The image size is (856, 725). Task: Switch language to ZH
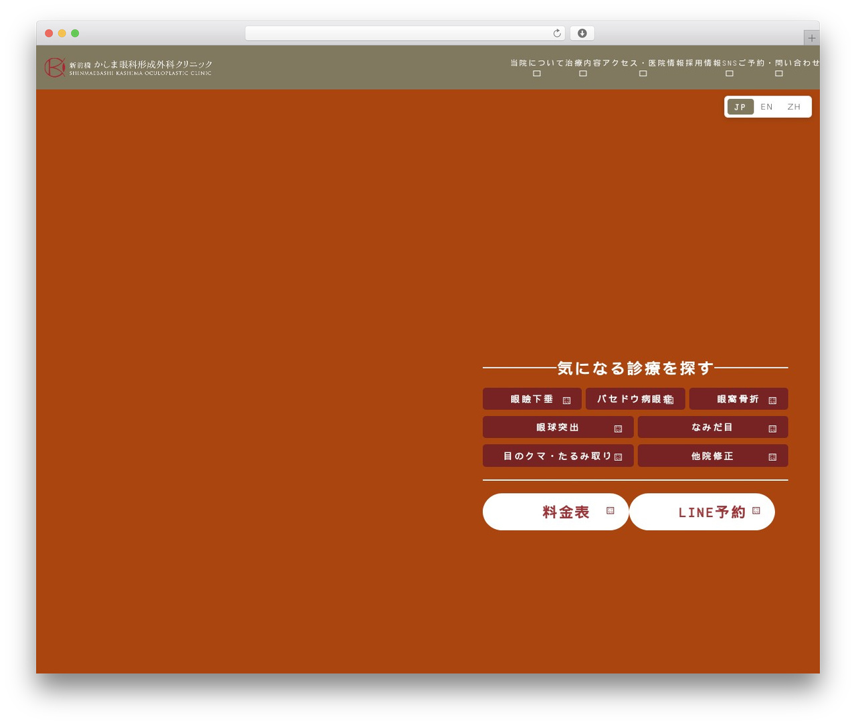click(x=794, y=107)
